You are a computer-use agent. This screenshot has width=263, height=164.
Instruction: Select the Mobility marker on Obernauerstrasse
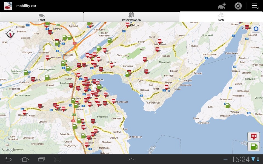[x=40, y=106]
